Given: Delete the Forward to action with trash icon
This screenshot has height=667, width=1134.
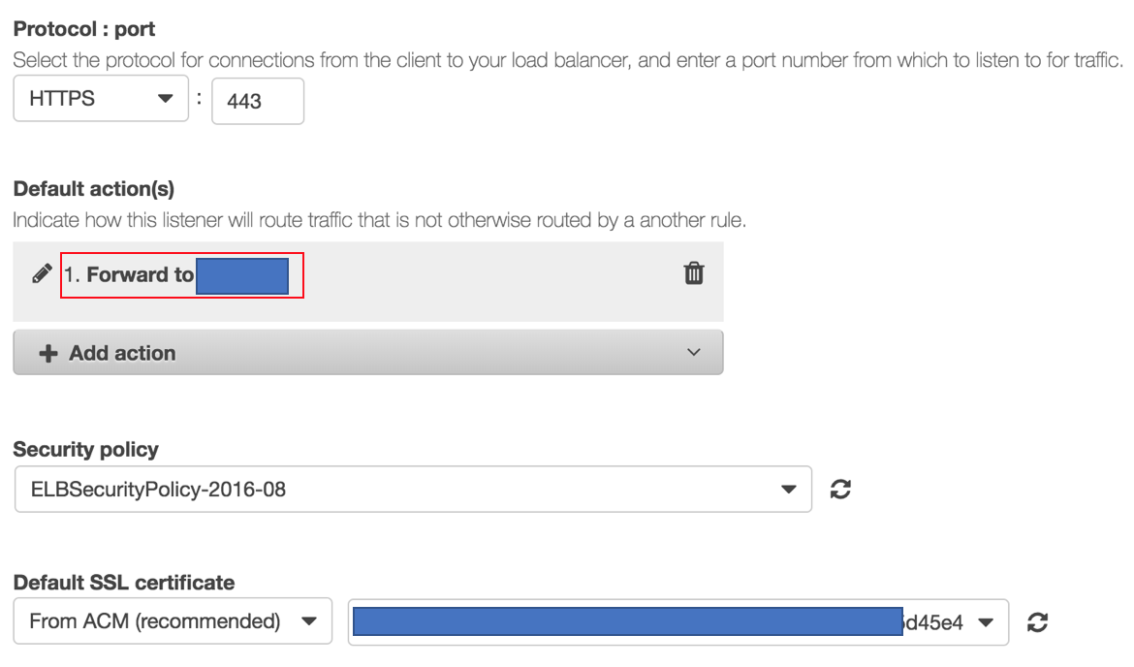Looking at the screenshot, I should point(694,274).
